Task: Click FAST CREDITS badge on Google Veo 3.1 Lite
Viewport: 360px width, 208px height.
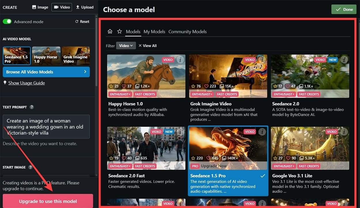Action: pos(309,166)
